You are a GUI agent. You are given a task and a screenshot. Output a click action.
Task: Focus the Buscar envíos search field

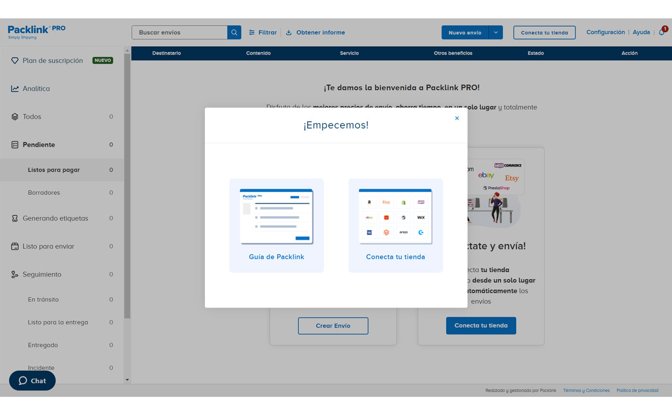tap(180, 33)
